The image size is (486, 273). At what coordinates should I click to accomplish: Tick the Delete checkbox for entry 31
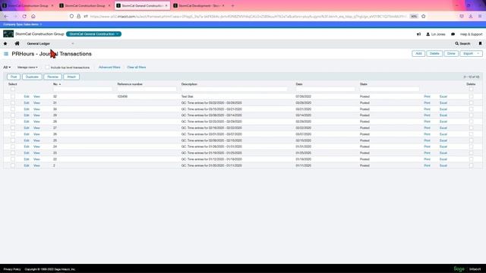click(471, 103)
